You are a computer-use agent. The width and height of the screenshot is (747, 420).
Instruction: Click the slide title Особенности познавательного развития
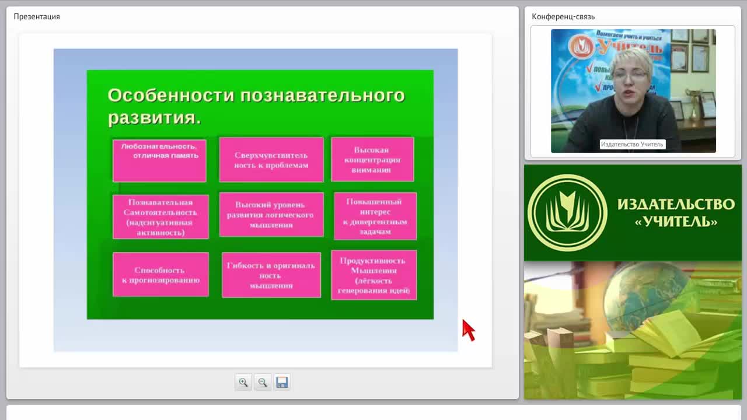pos(256,106)
